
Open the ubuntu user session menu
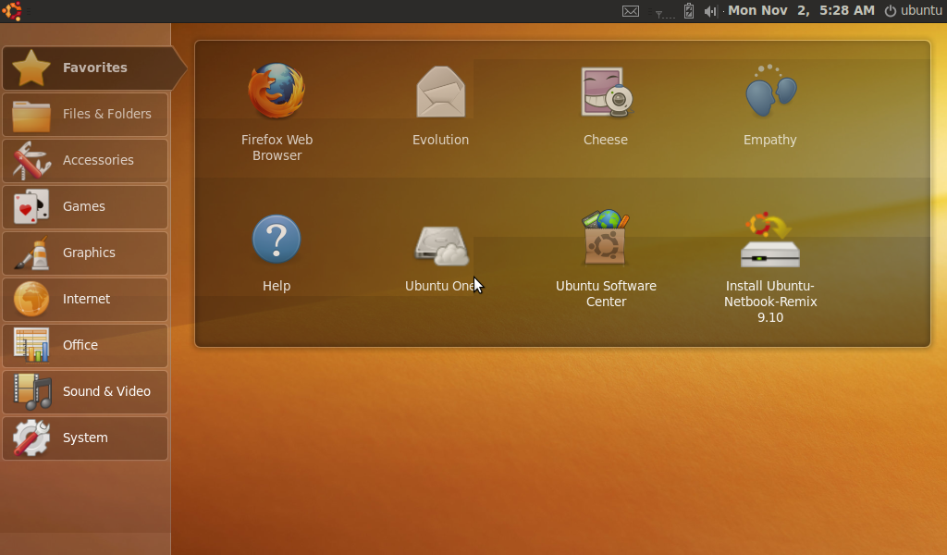pos(913,10)
